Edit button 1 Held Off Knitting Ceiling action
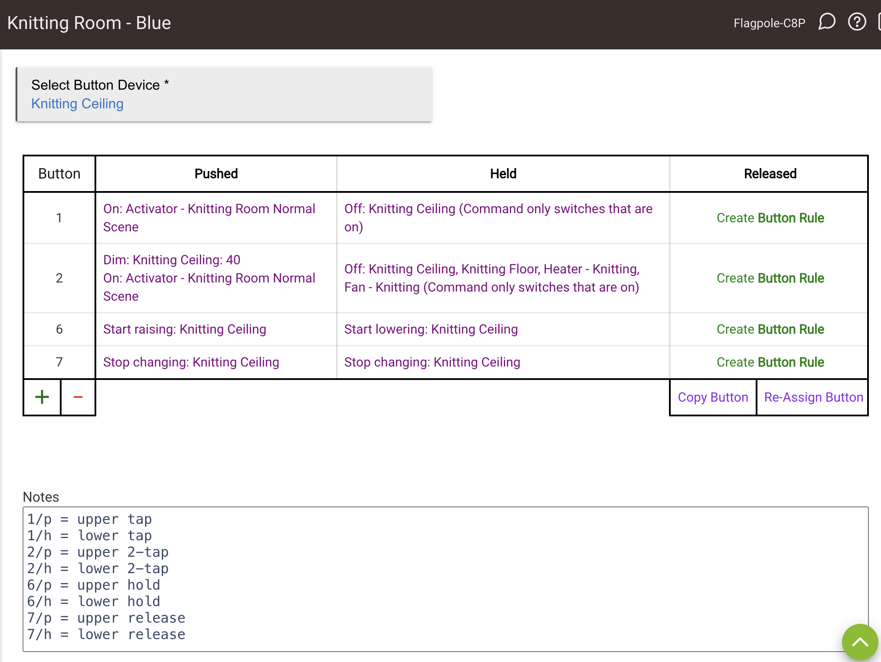Viewport: 881px width, 662px height. (x=498, y=218)
